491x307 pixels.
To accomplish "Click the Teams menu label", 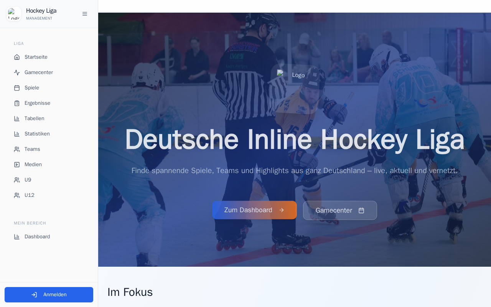I will [x=32, y=149].
